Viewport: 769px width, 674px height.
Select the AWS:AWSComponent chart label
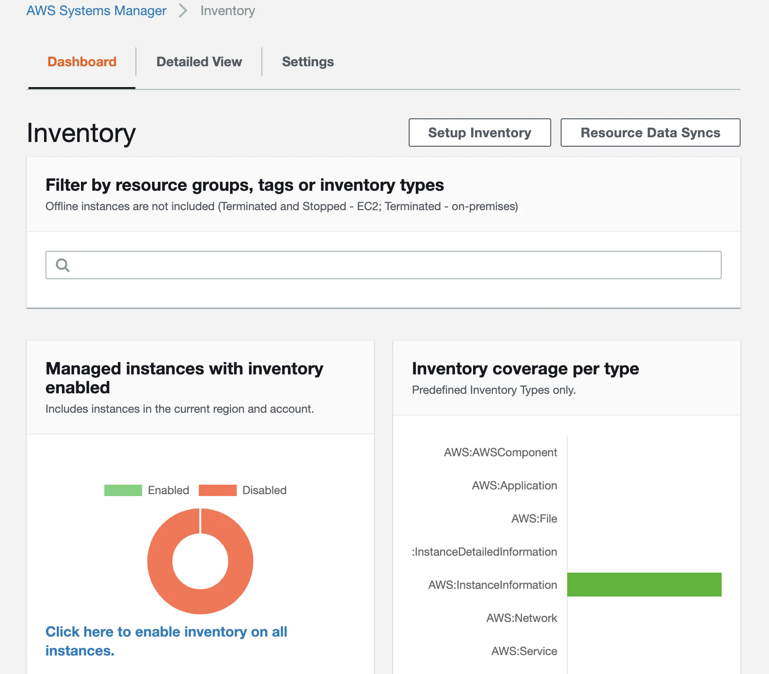pyautogui.click(x=501, y=452)
